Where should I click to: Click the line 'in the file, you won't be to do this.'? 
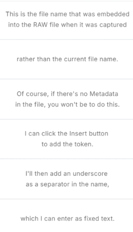(x=68, y=104)
